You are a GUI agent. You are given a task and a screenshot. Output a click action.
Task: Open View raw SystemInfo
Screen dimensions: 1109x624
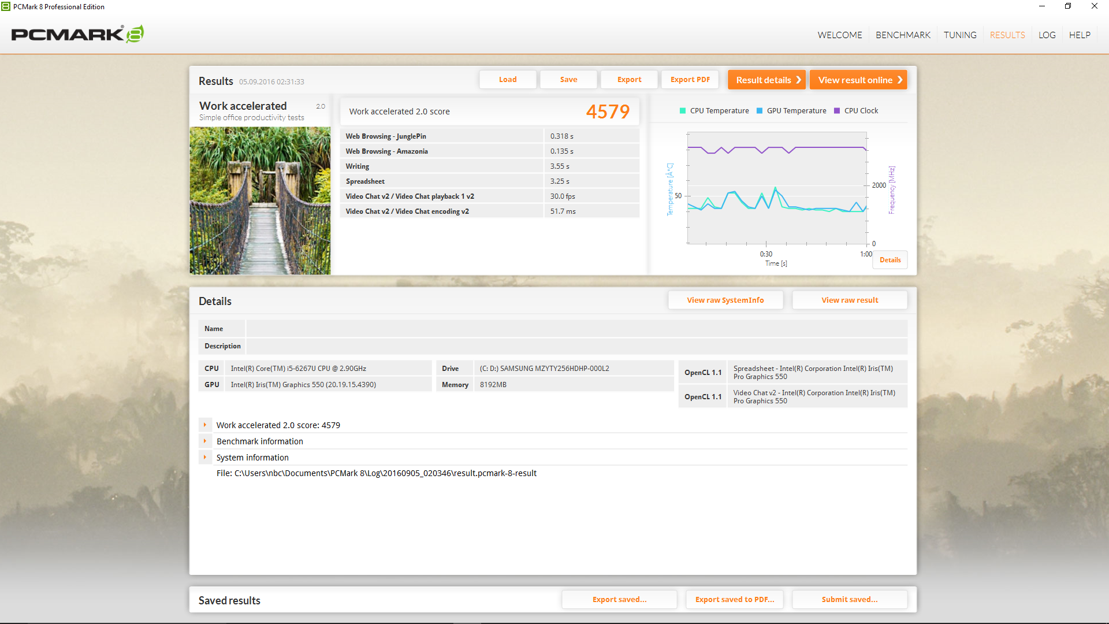coord(725,300)
